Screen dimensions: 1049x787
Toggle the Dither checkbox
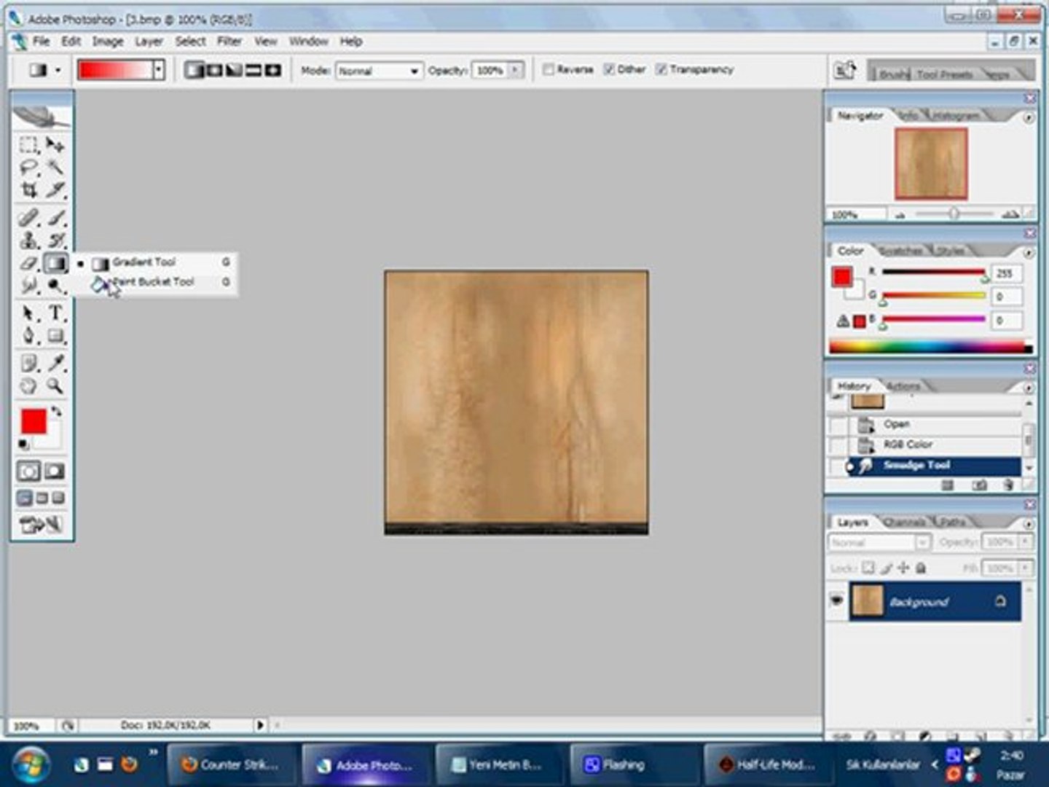coord(609,70)
